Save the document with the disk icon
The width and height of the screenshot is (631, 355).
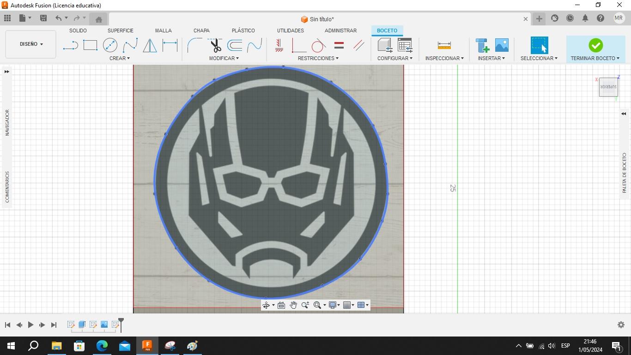(43, 18)
